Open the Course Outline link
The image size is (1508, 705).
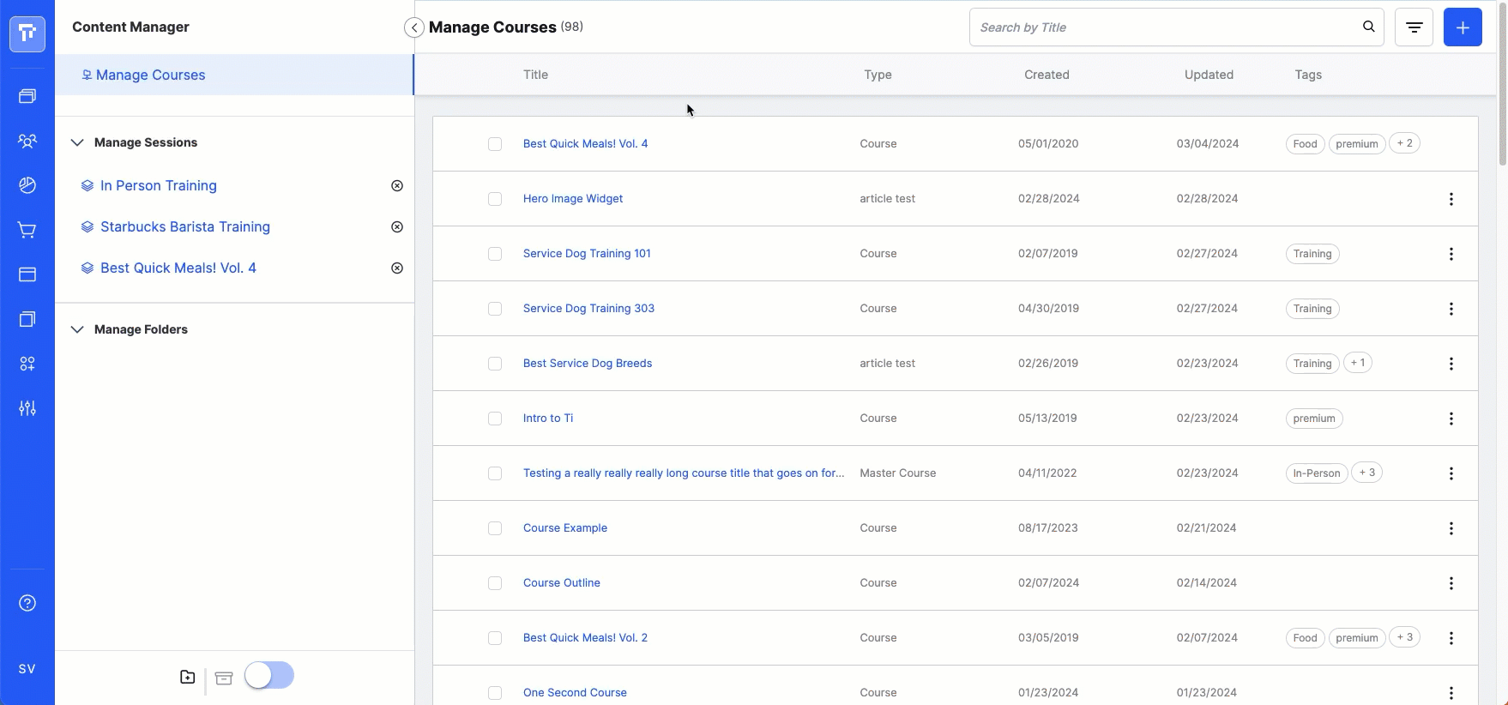[x=562, y=582]
